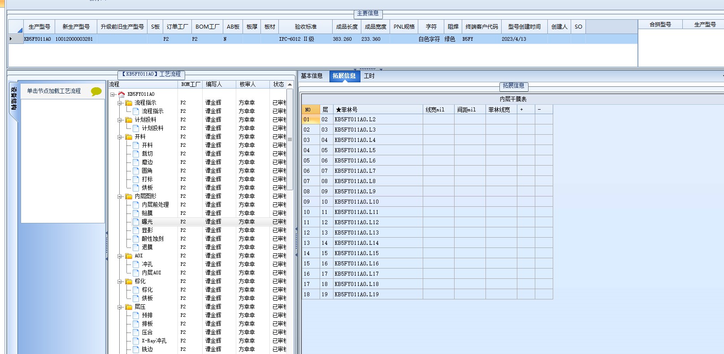Click the document icon of 曝光
724x354 pixels.
136,222
